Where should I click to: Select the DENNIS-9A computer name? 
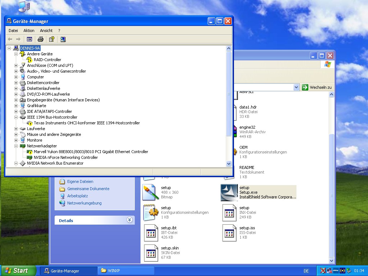30,48
